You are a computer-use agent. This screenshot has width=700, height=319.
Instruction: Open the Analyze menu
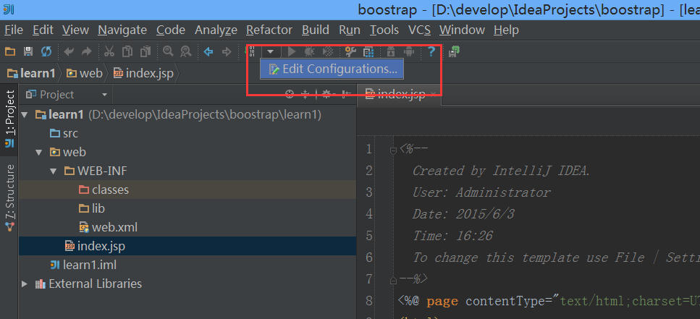coord(216,30)
